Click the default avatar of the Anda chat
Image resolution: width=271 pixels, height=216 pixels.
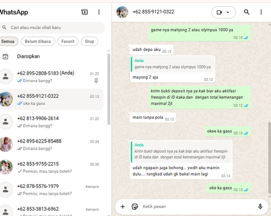(x=6, y=77)
